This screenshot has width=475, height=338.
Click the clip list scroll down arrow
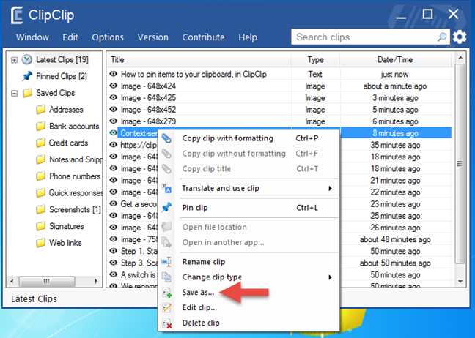(460, 282)
